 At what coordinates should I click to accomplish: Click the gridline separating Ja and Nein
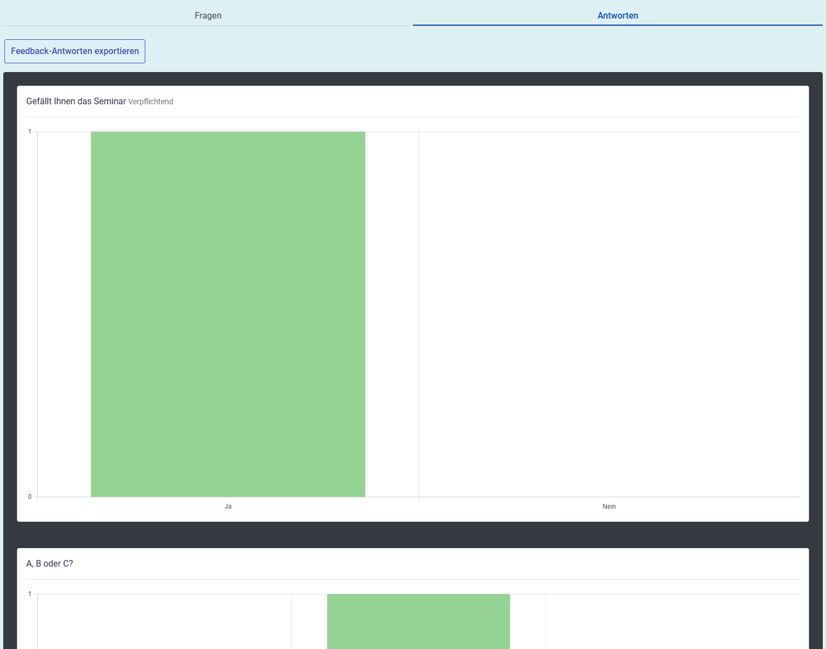pos(418,314)
